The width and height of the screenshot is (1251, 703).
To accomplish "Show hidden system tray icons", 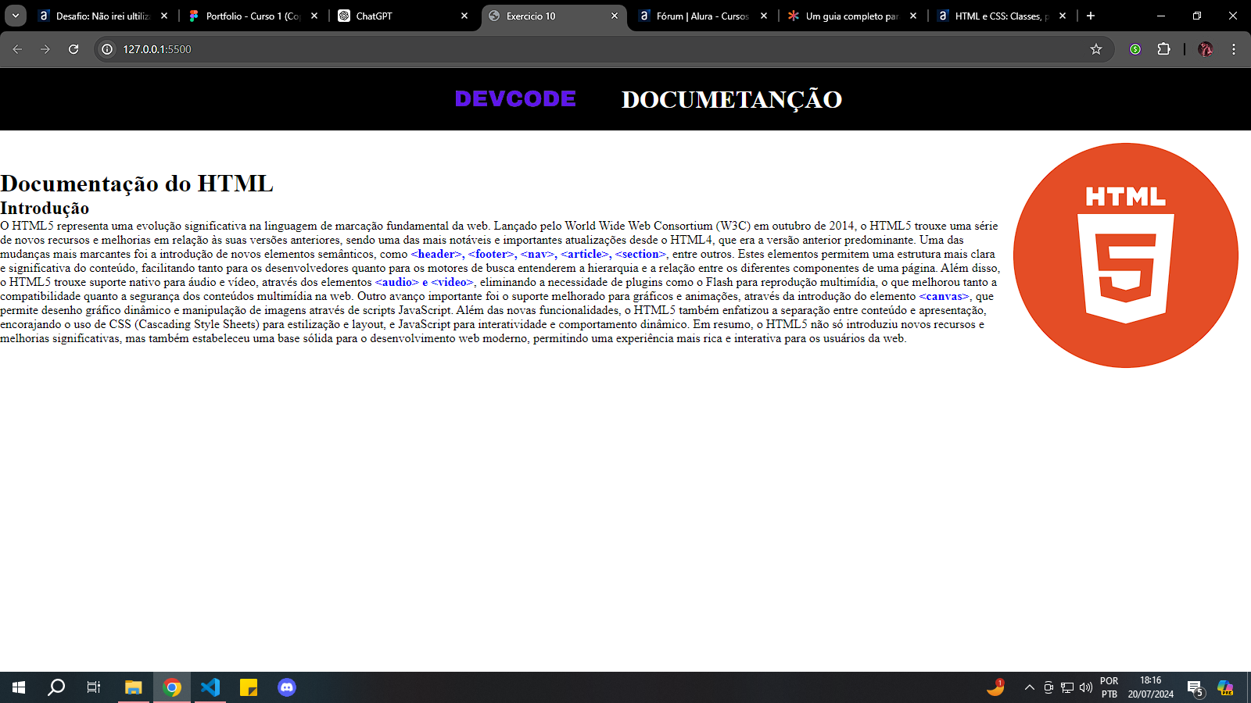I will pos(1029,687).
